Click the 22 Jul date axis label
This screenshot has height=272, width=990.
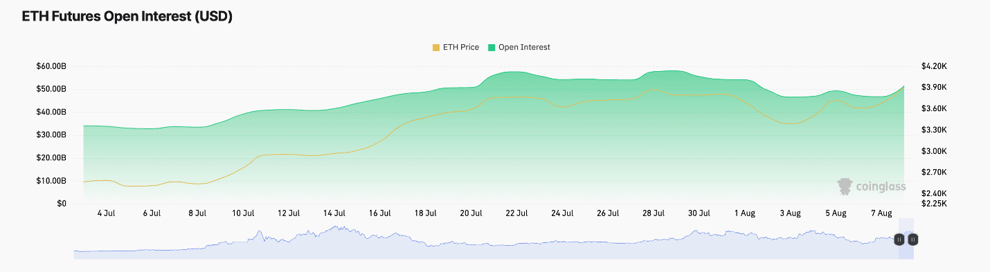click(x=516, y=213)
